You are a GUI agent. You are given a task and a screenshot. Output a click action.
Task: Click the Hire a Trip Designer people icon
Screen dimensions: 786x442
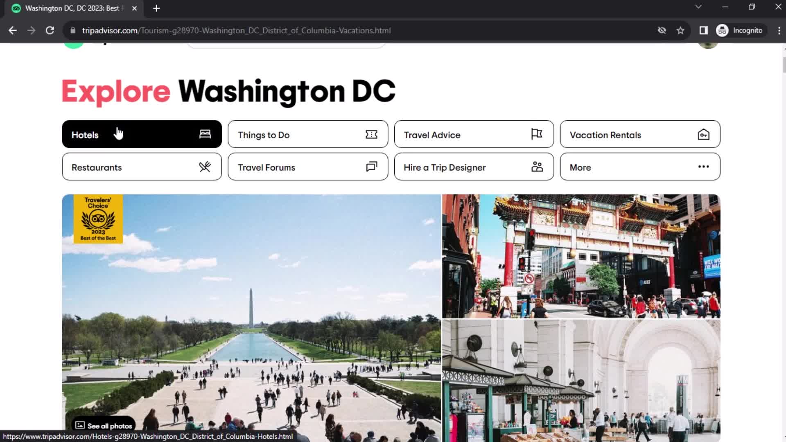[538, 167]
